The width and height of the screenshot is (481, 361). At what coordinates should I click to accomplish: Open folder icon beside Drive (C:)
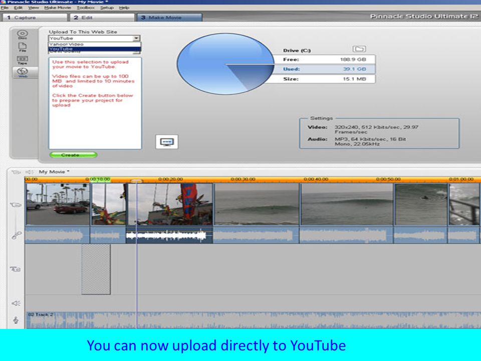click(x=359, y=49)
